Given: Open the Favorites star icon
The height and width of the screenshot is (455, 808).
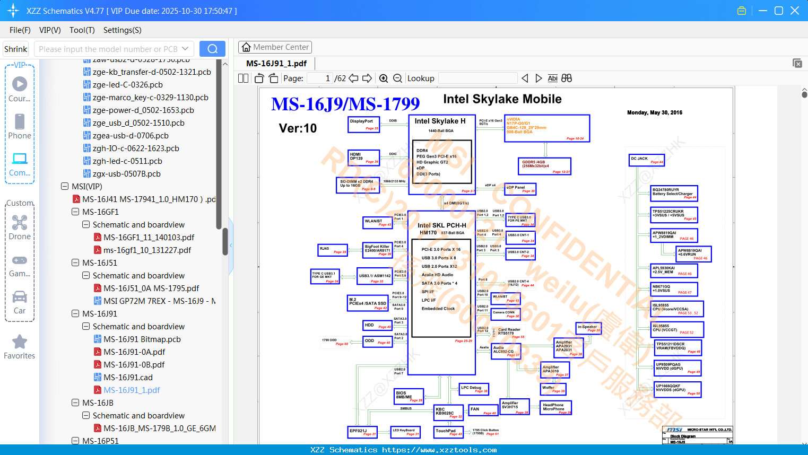Looking at the screenshot, I should pos(20,347).
